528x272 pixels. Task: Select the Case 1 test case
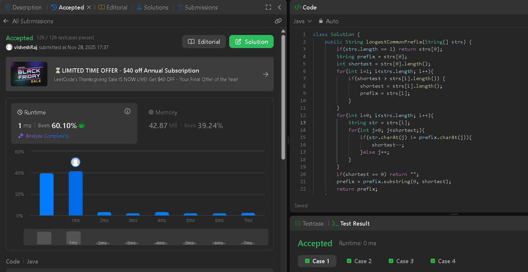coord(317,261)
